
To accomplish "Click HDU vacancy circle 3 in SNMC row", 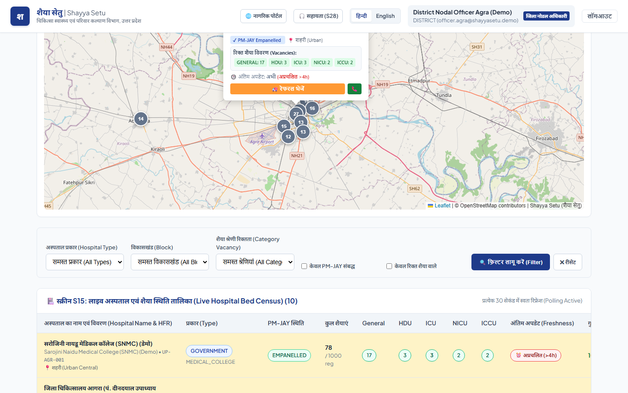I will (x=405, y=355).
